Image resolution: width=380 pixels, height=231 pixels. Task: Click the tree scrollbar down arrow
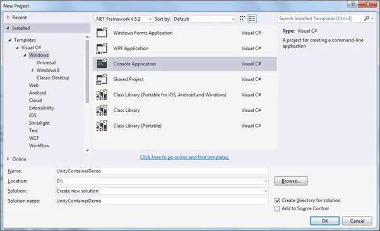87,150
